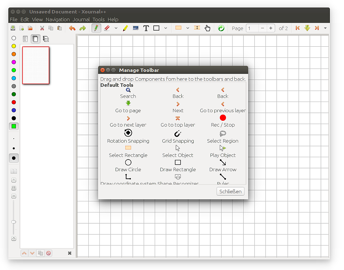Toggle the Pen tool in the toolbar
The height and width of the screenshot is (270, 344).
point(96,28)
